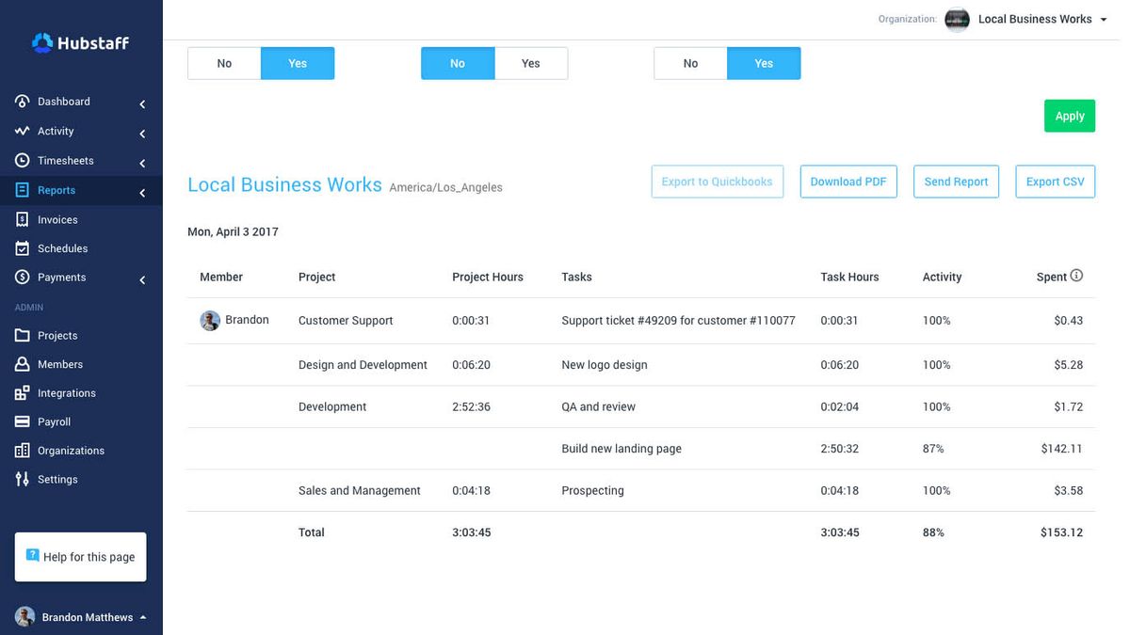
Task: Click the Invoices sidebar icon
Action: pyautogui.click(x=23, y=219)
